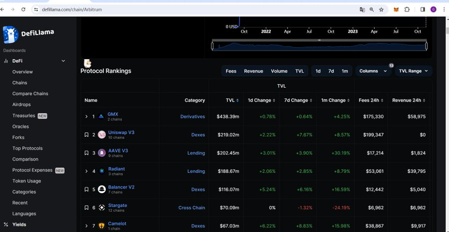Click the browser side panel icon
The image size is (449, 232).
pyautogui.click(x=423, y=9)
